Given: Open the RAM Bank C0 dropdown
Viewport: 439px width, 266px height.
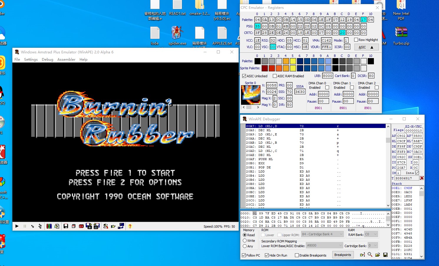Looking at the screenshot, I should point(371,234).
